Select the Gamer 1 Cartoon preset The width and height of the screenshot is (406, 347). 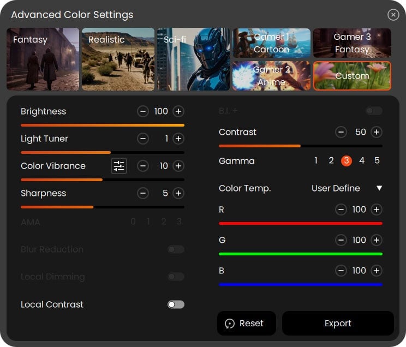271,43
